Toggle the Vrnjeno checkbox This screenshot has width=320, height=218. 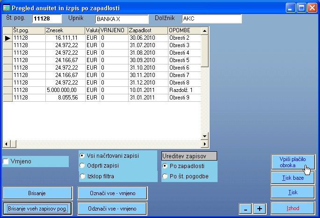click(x=6, y=162)
